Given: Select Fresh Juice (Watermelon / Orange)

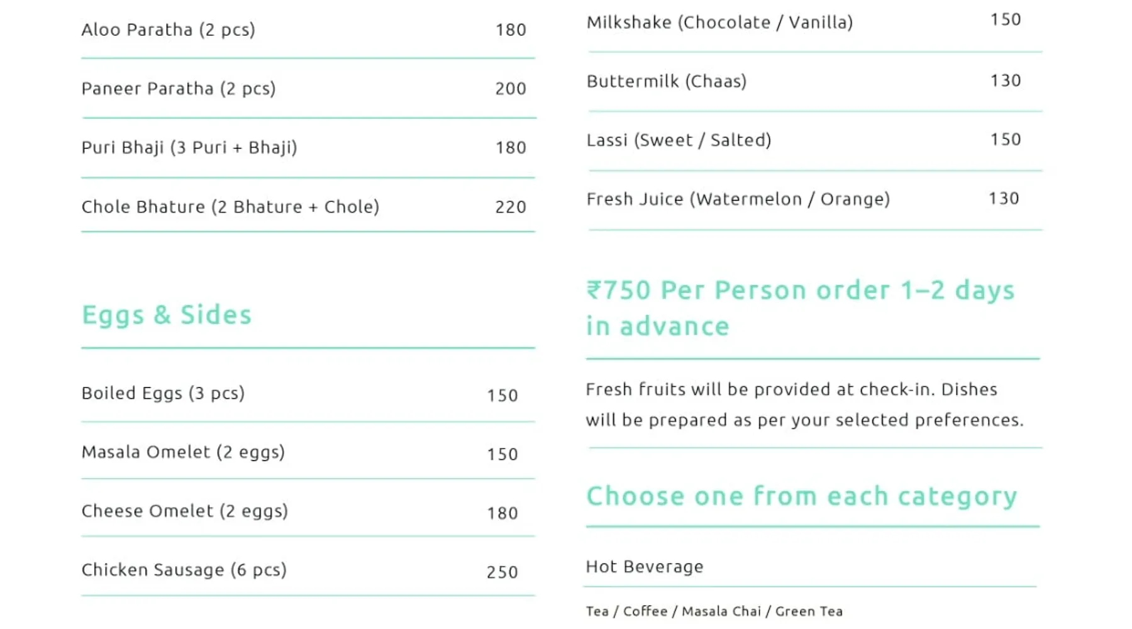Looking at the screenshot, I should pos(738,199).
